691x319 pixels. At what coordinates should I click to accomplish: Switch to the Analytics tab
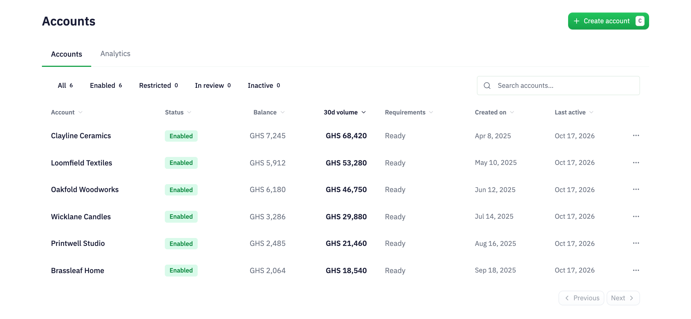coord(115,54)
